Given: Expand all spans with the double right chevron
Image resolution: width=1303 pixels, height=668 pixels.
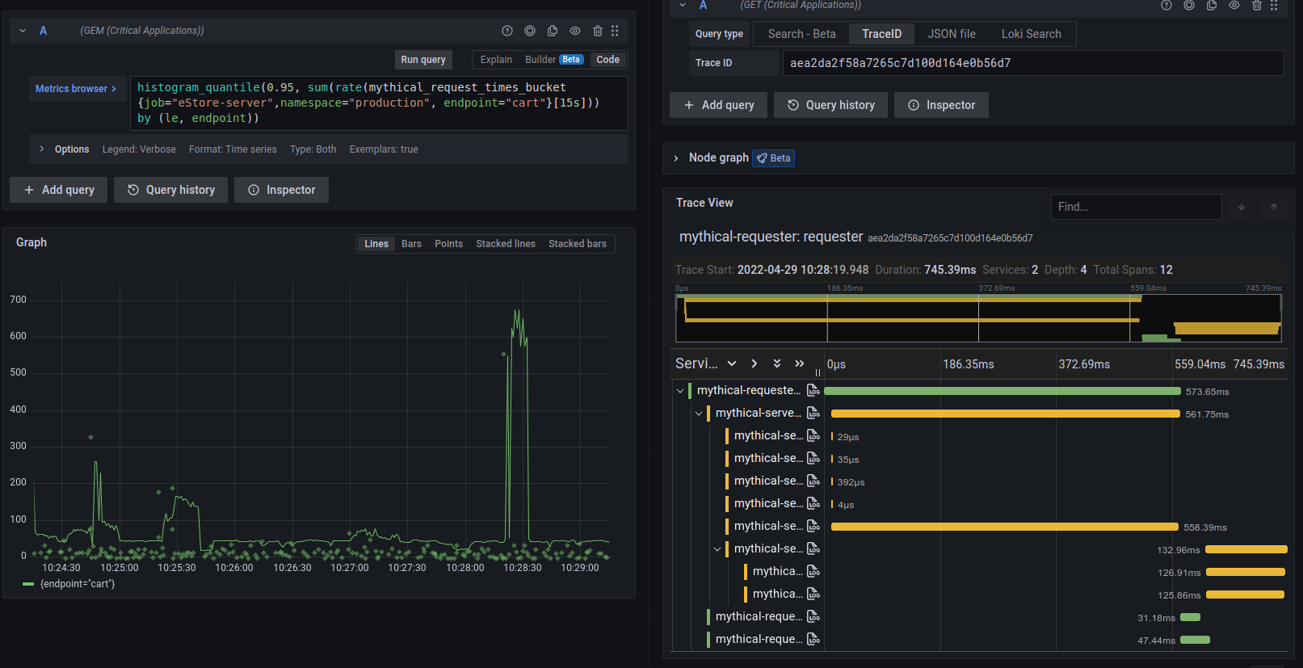Looking at the screenshot, I should click(800, 364).
